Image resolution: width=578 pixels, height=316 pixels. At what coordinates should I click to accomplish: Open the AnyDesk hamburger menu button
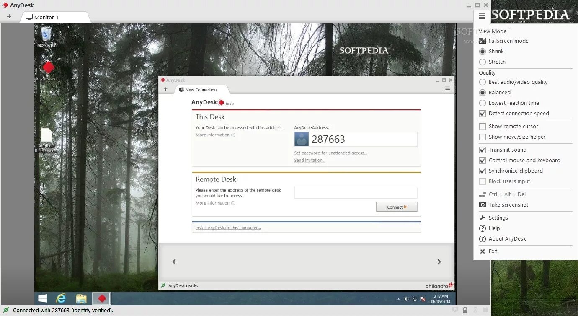tap(482, 17)
